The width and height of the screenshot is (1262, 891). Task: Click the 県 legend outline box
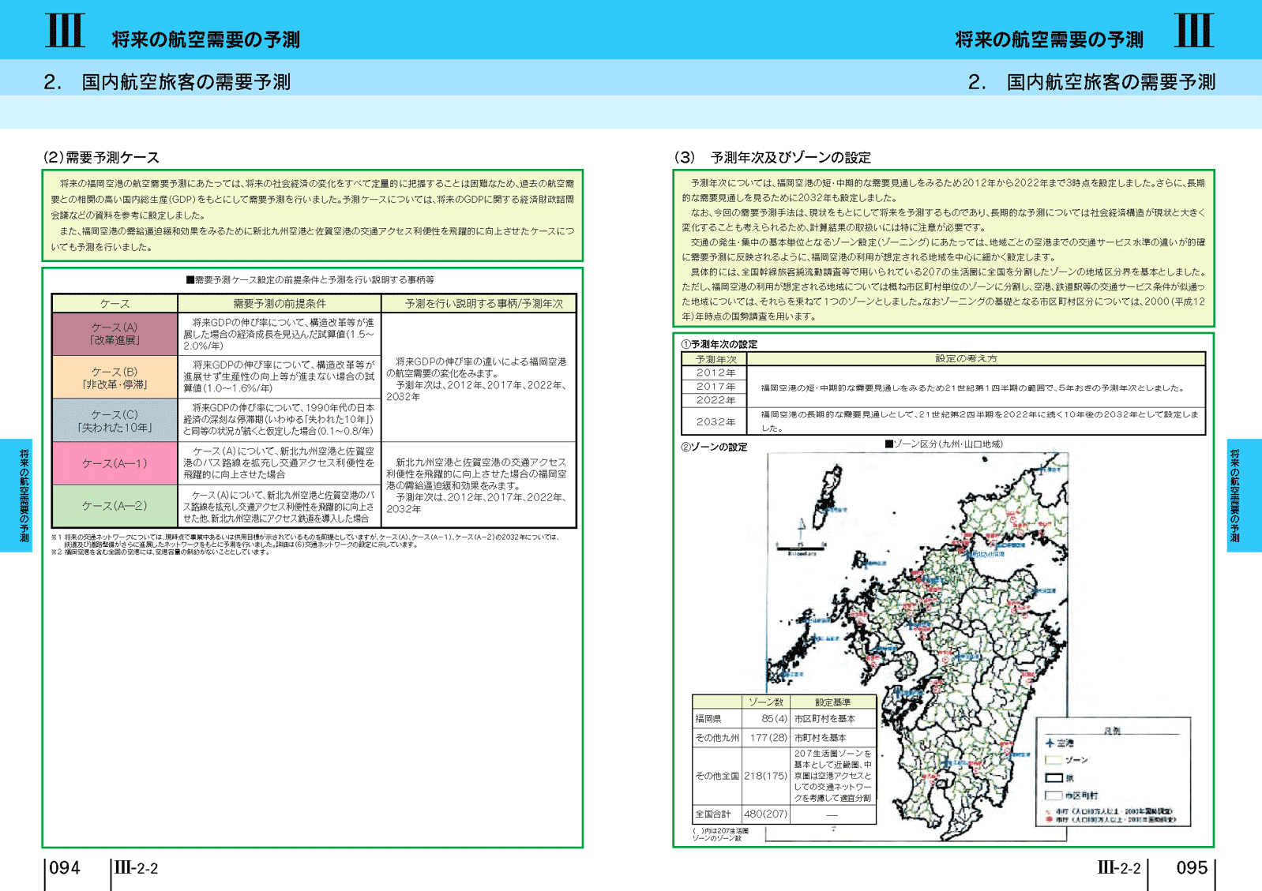click(x=1054, y=778)
